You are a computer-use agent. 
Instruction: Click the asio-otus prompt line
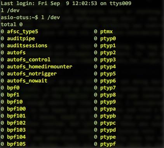point(30,18)
